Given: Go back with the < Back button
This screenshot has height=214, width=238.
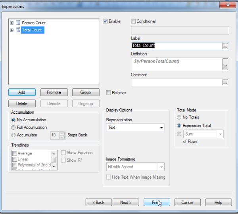Looking at the screenshot, I should (99, 203).
